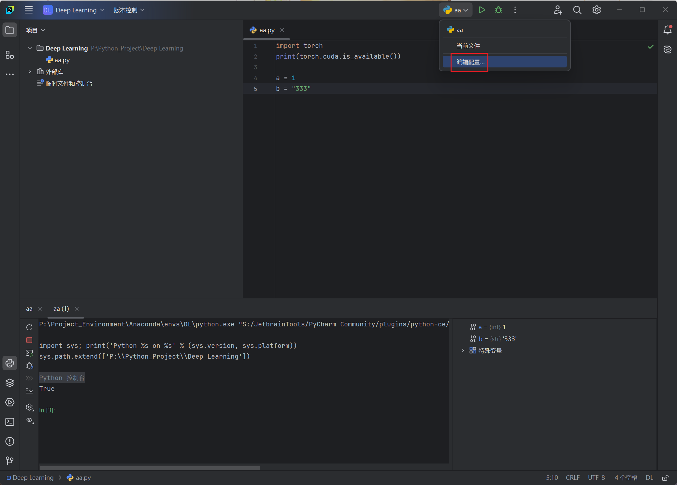
Task: Run the aa configuration
Action: point(482,10)
